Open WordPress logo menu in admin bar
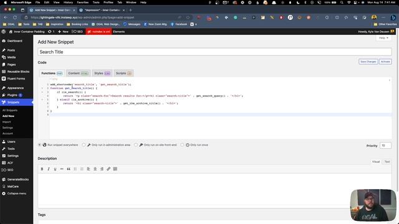 click(4, 32)
